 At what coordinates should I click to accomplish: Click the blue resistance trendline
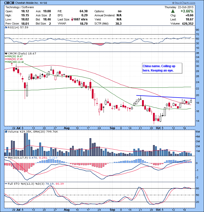click(166, 97)
